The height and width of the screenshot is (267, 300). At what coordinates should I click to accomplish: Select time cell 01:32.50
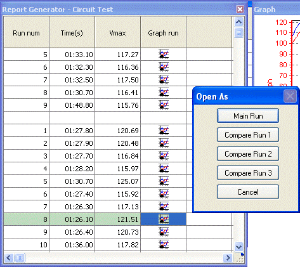pos(72,80)
